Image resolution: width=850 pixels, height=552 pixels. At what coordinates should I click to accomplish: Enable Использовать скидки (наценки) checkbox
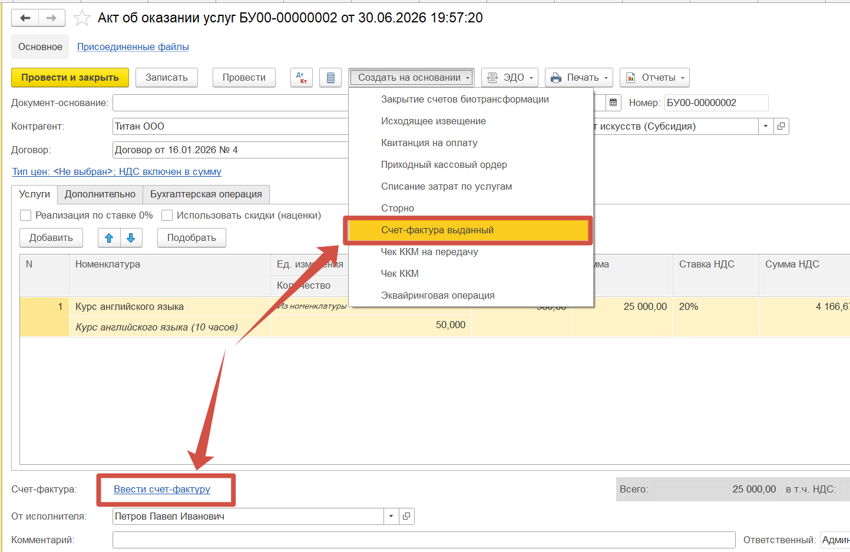tap(167, 216)
